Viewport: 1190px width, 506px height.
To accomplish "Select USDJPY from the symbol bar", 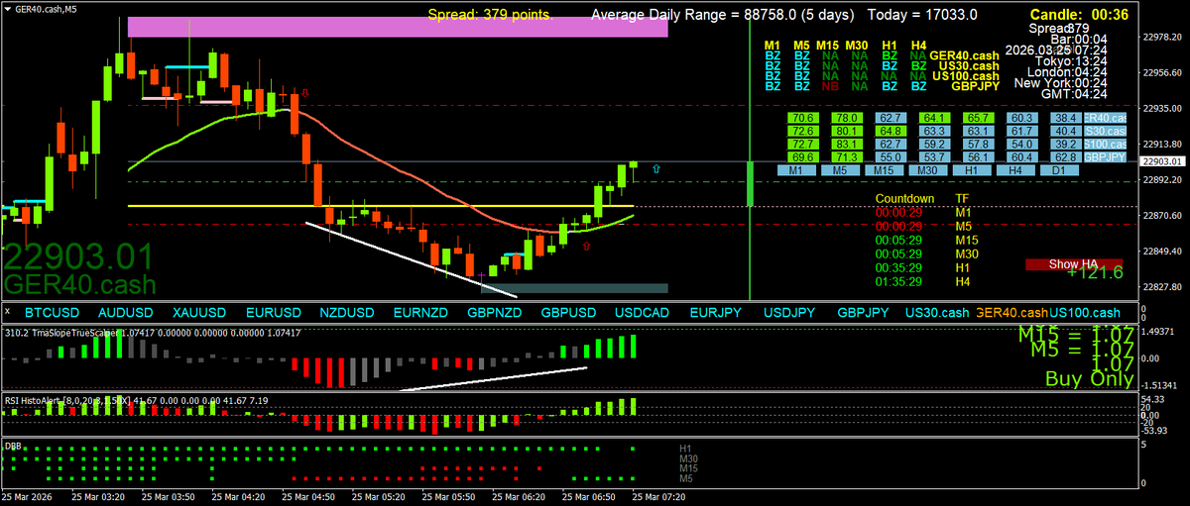I will click(x=789, y=313).
